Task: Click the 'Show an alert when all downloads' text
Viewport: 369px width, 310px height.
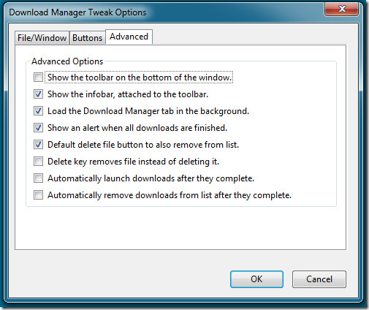Action: coord(137,128)
